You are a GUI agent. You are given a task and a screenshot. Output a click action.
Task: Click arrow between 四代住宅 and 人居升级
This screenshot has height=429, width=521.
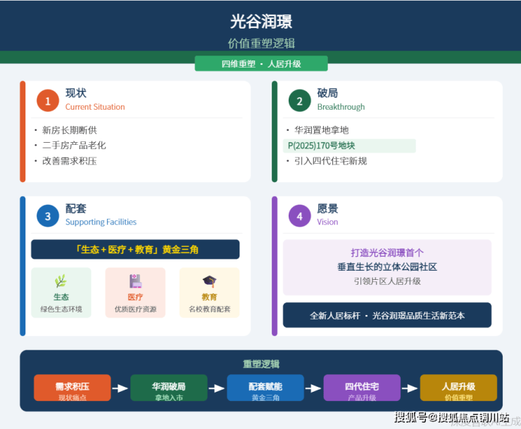coord(410,388)
